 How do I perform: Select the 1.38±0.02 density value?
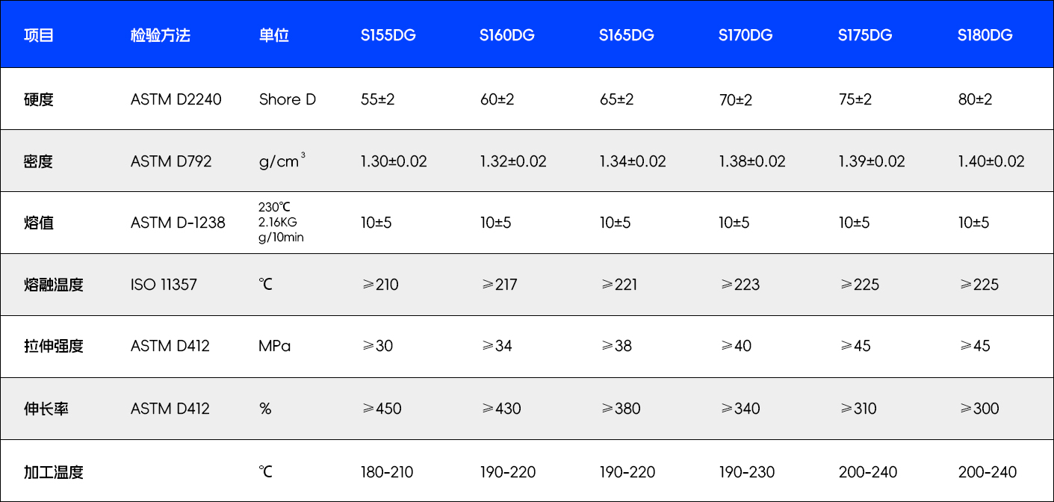click(752, 161)
